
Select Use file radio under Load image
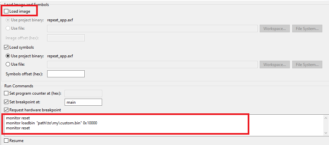(x=8, y=28)
